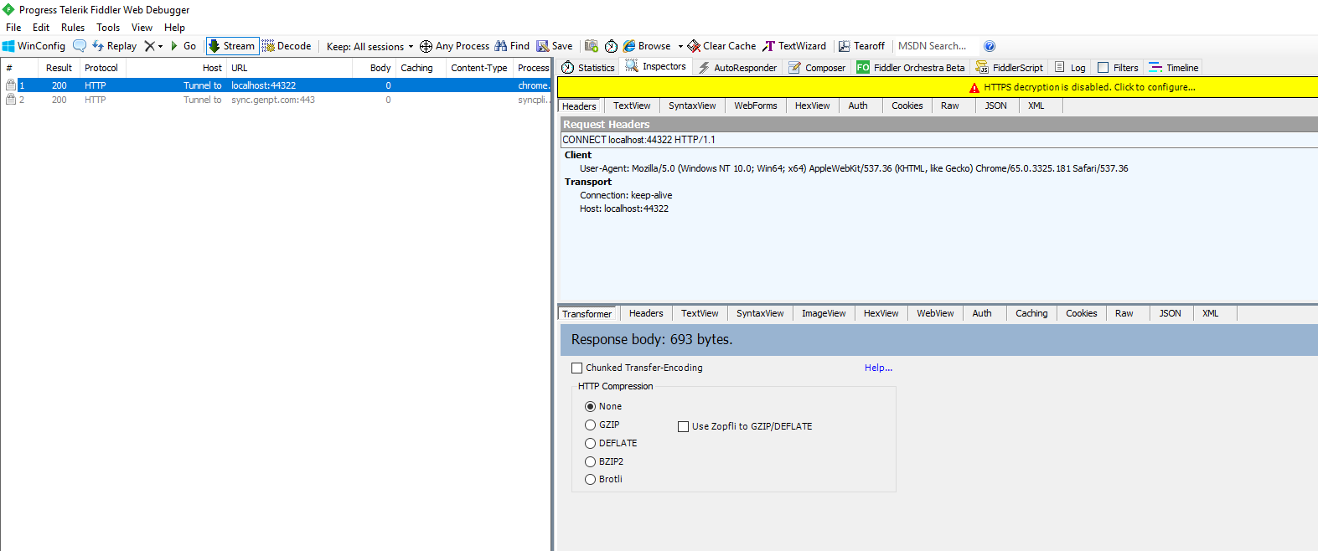
Task: Expand the Browse dropdown arrow
Action: coord(680,47)
